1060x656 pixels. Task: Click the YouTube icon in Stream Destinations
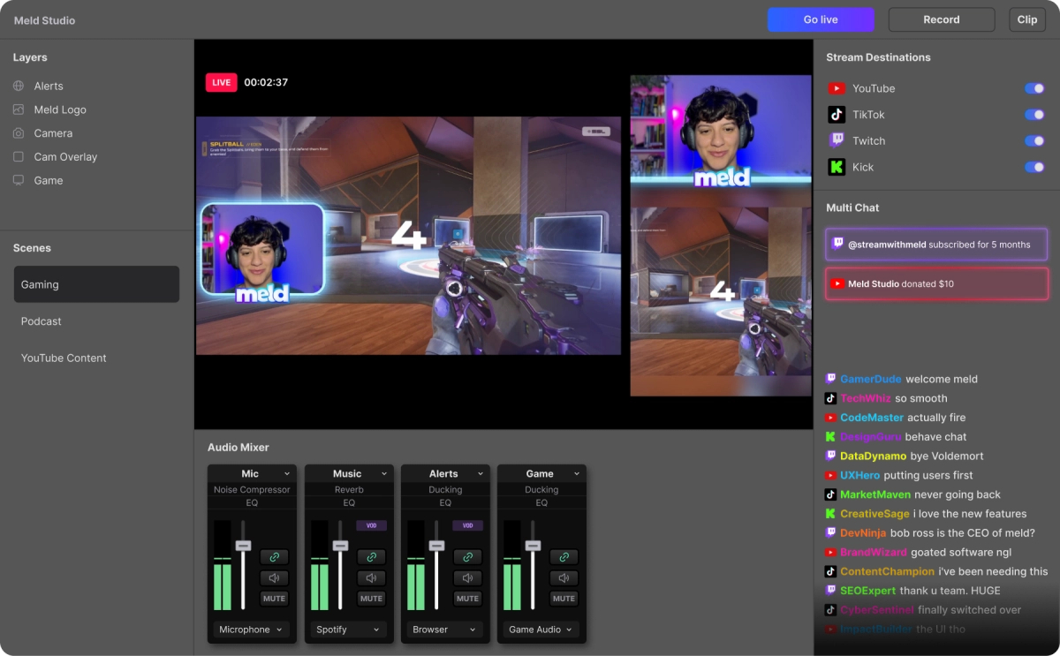[x=837, y=88]
